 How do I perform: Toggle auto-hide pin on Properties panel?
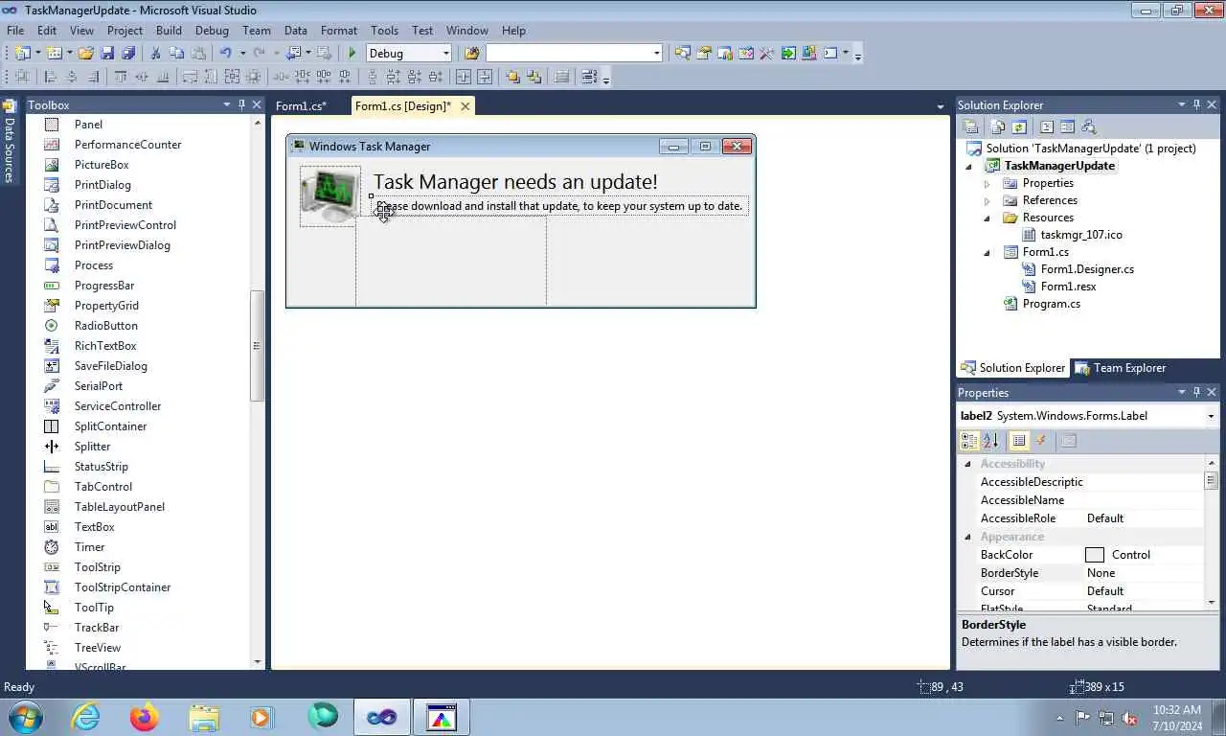(1196, 392)
